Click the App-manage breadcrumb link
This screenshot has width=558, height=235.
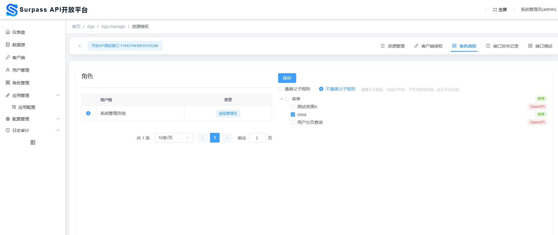click(x=113, y=27)
